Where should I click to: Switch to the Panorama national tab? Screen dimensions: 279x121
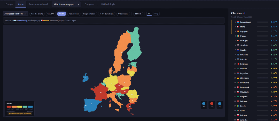point(38,4)
